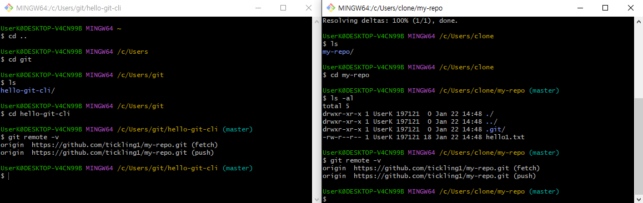
Task: Click the last prompt line in right terminal
Action: (325, 199)
